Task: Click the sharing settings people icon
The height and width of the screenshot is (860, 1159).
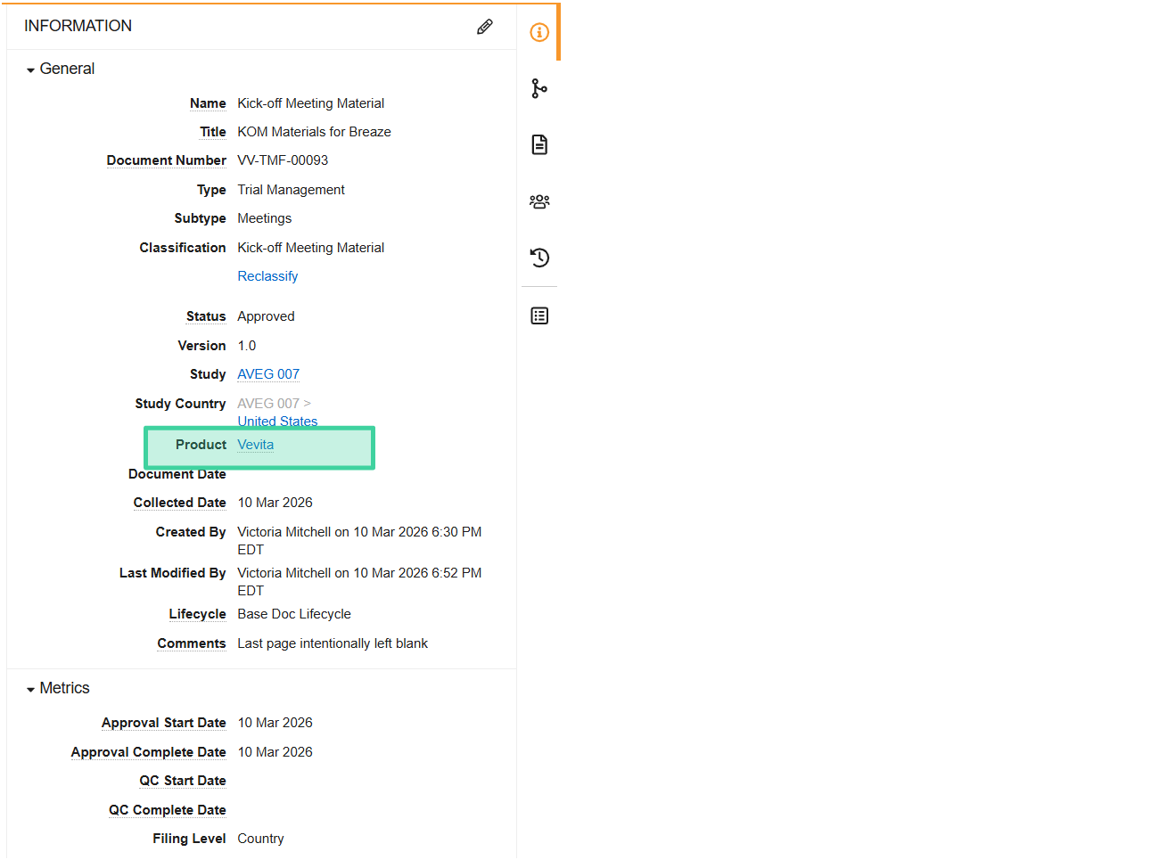Action: [x=538, y=201]
